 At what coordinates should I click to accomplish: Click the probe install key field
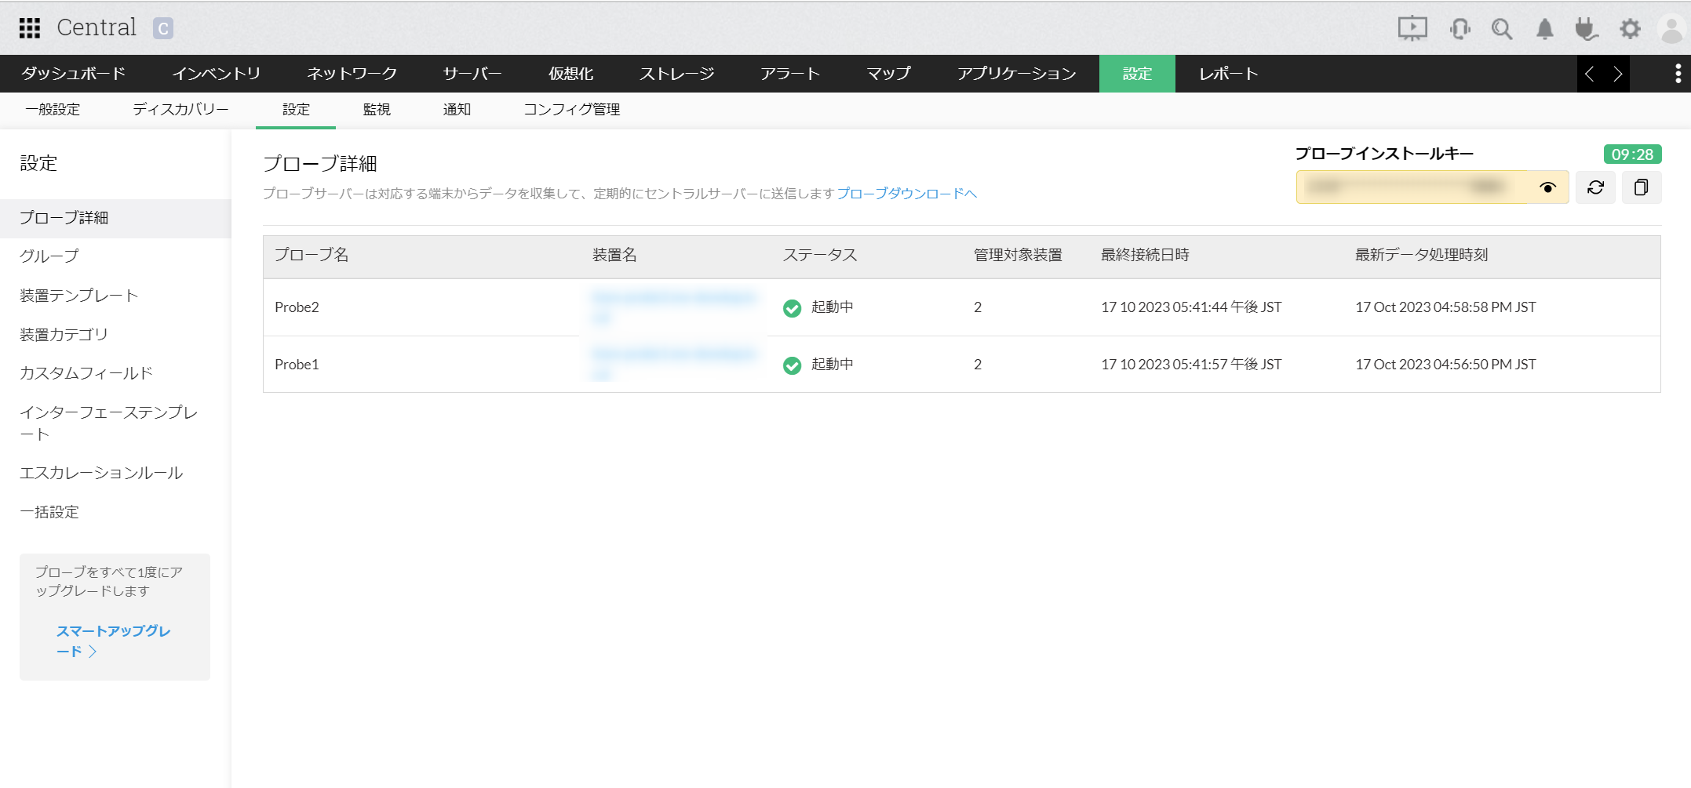1412,187
